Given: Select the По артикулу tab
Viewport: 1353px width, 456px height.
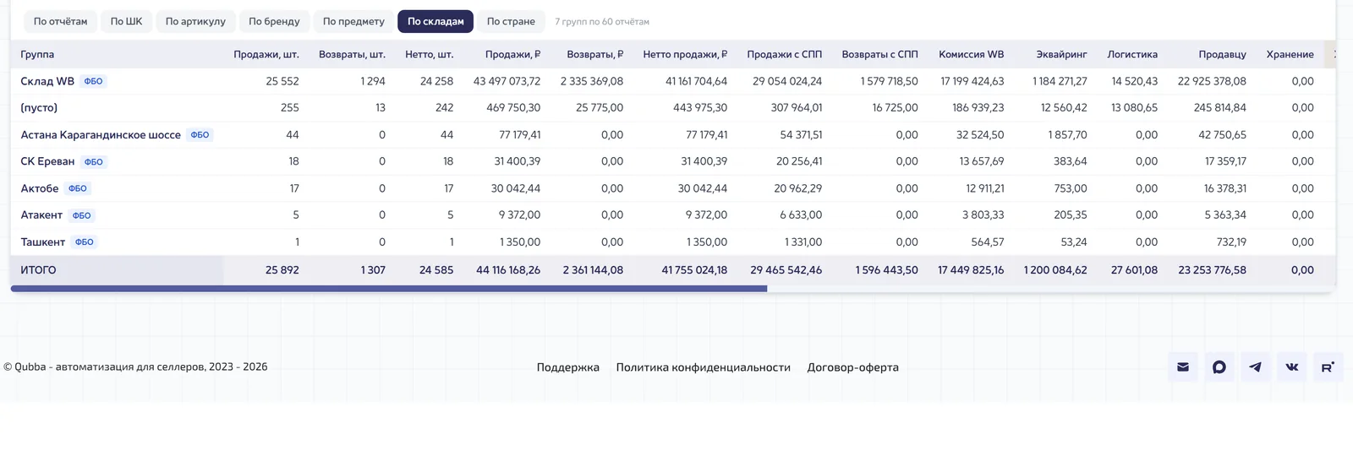Looking at the screenshot, I should 195,21.
